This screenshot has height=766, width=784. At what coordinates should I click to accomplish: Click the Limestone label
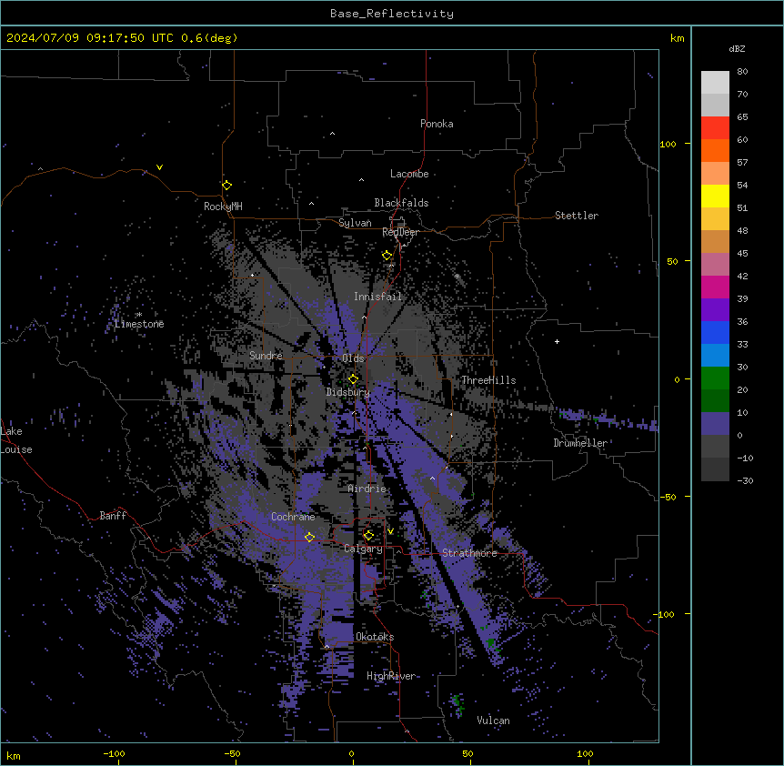139,324
